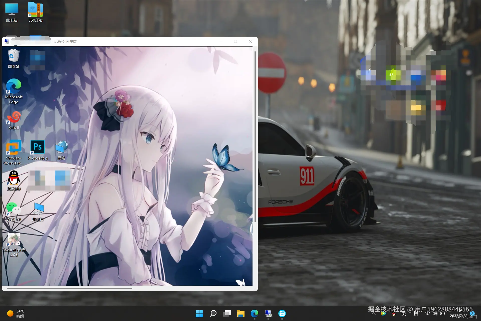This screenshot has height=321, width=481.
Task: Click the remote window vertical scrollbar
Action: [255, 137]
